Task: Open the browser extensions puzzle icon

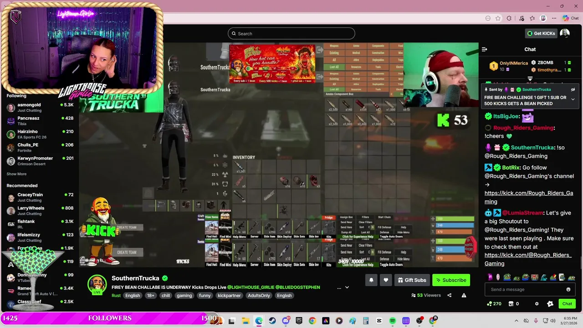Action: (509, 18)
